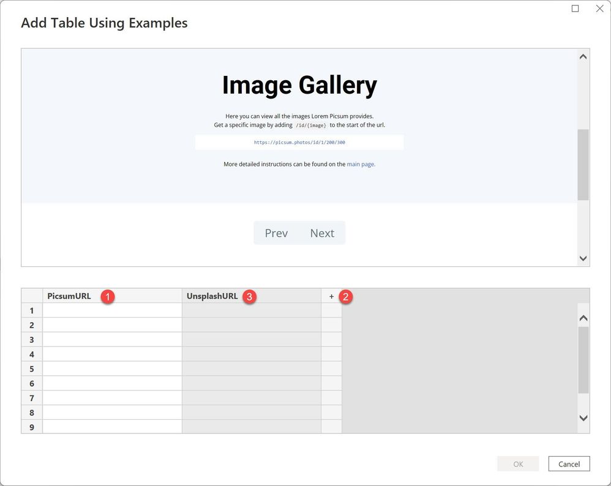Select row number 6 header
Viewport: 611px width, 486px height.
pyautogui.click(x=32, y=384)
